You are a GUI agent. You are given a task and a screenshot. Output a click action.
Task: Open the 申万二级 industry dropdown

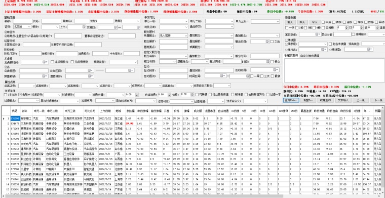[219, 21]
